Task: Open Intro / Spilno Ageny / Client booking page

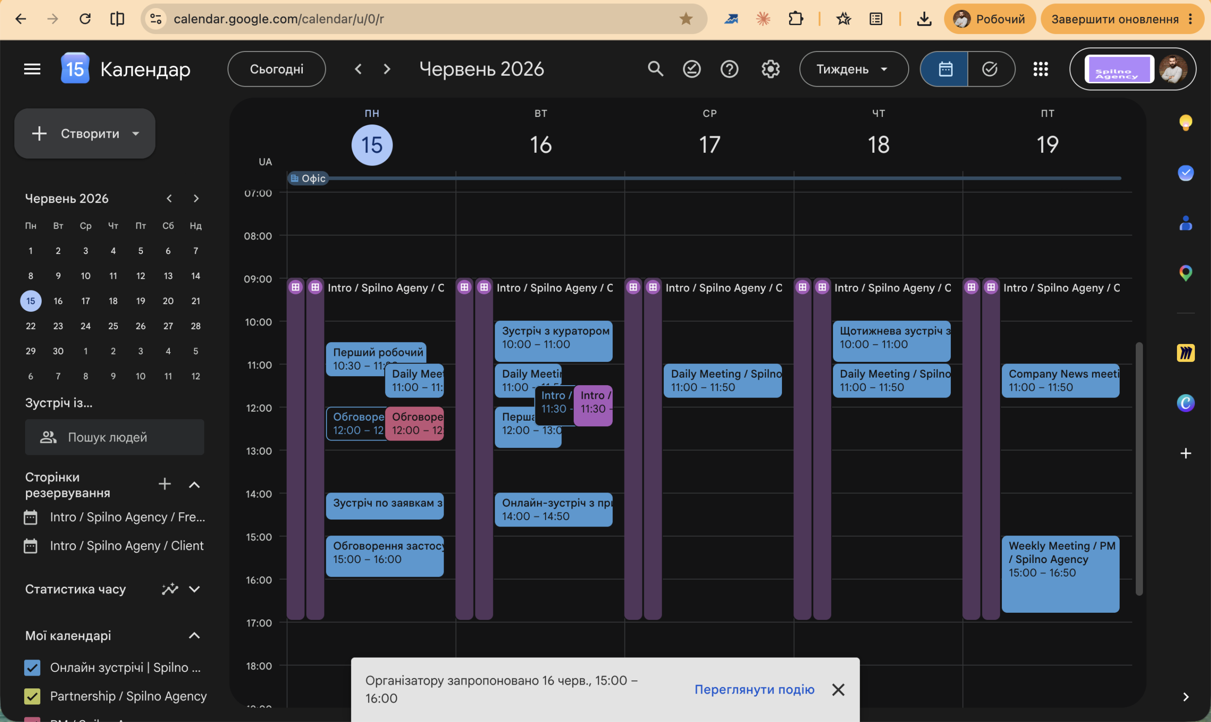Action: tap(115, 546)
